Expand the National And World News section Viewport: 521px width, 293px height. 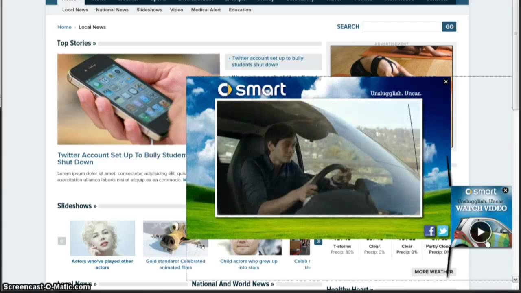(x=233, y=284)
